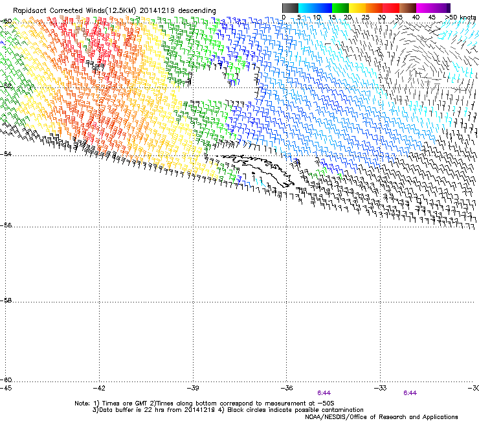Click the legend tick label '35'
The image size is (479, 421).
(399, 17)
